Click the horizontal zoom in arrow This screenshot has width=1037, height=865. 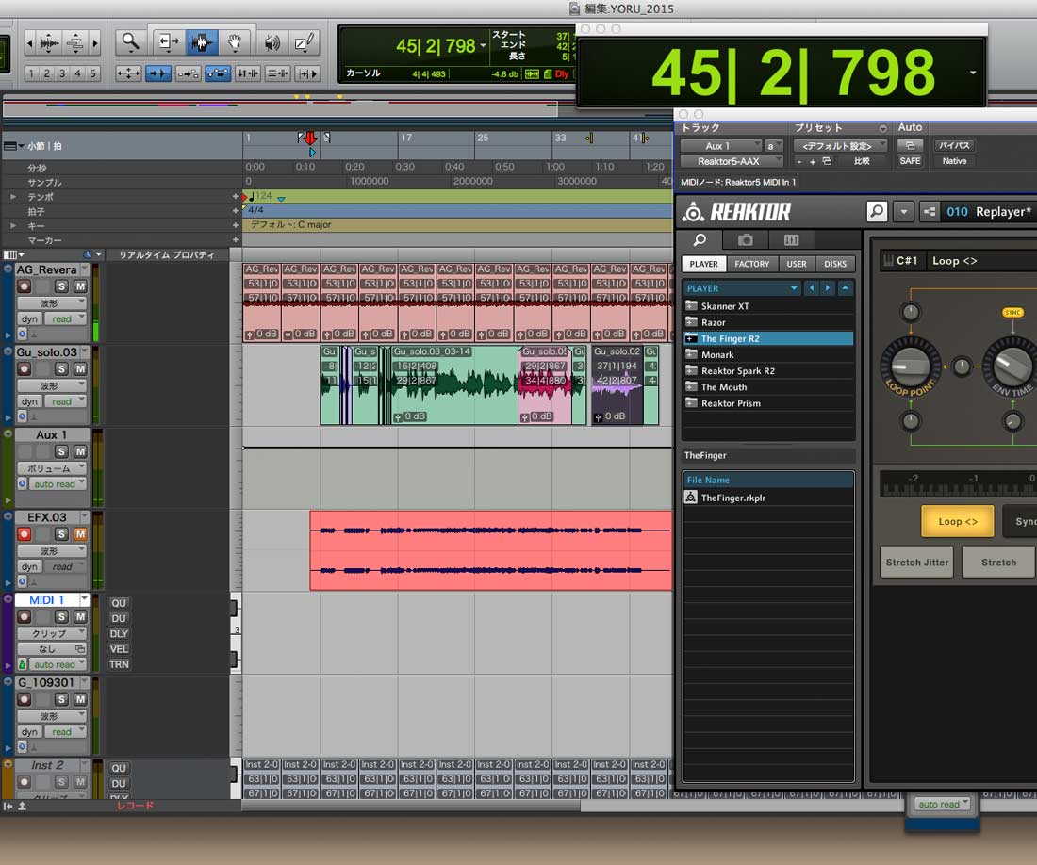point(95,43)
